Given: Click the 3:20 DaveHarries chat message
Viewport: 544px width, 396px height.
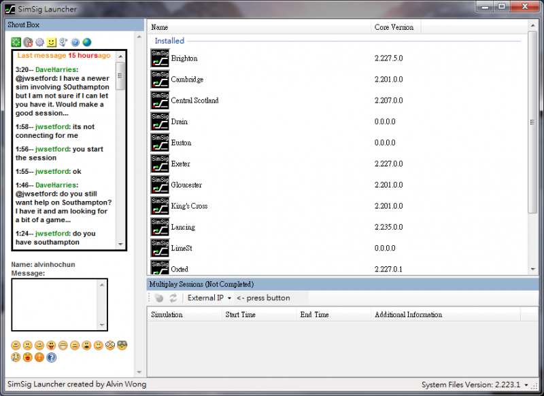Looking at the screenshot, I should click(x=63, y=92).
